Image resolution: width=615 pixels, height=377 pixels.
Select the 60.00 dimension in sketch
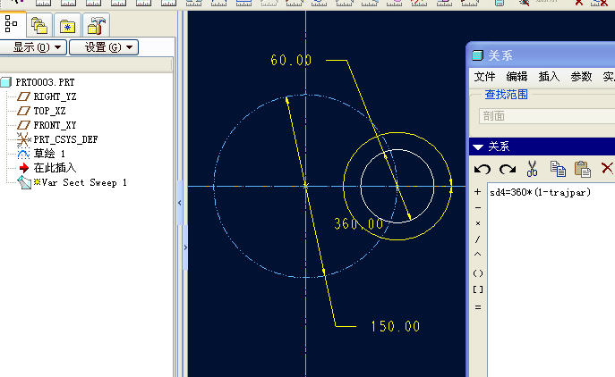click(x=291, y=60)
